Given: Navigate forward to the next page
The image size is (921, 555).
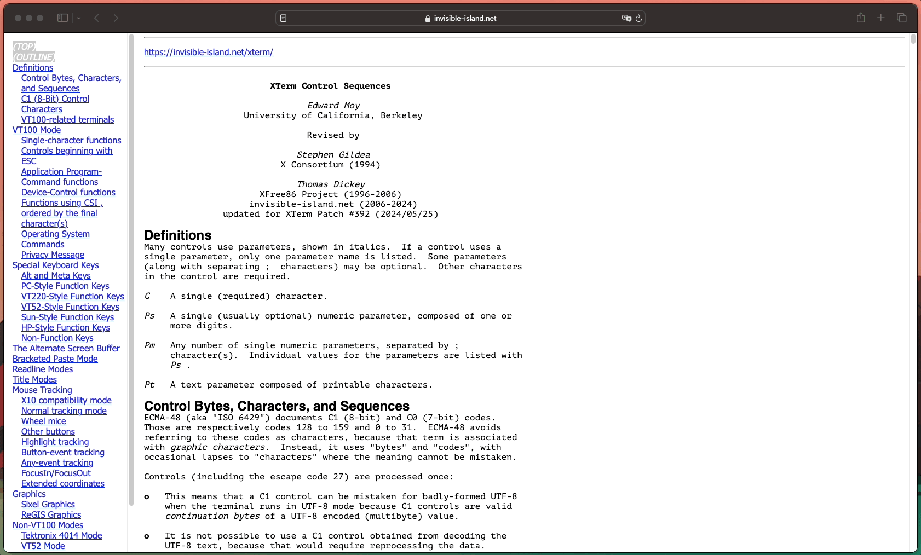Looking at the screenshot, I should pos(116,18).
